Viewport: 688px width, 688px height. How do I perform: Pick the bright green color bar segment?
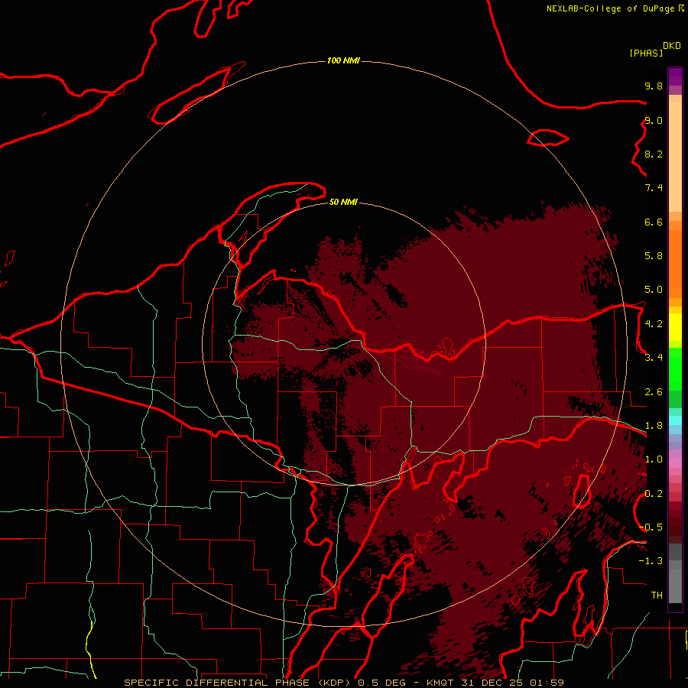[675, 369]
